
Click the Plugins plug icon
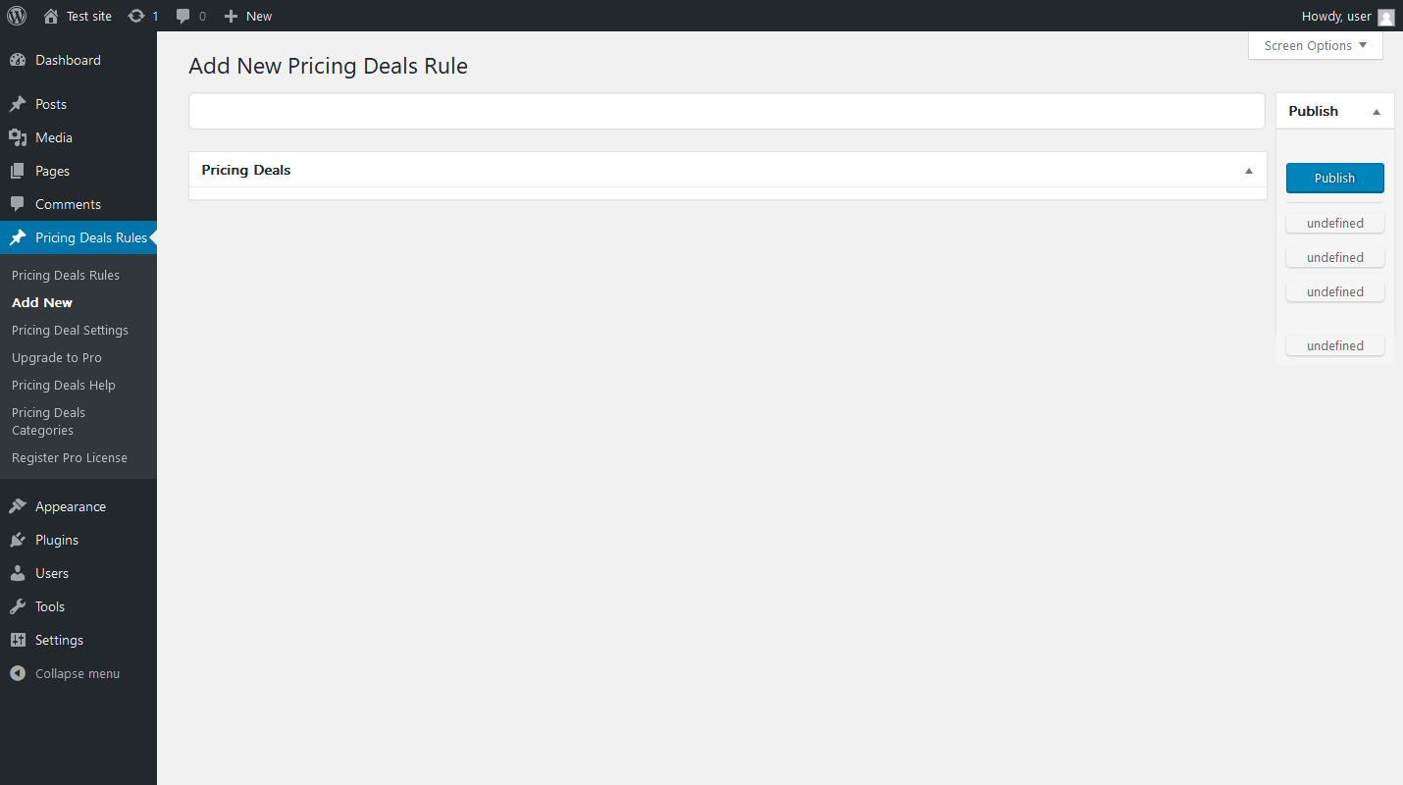18,540
